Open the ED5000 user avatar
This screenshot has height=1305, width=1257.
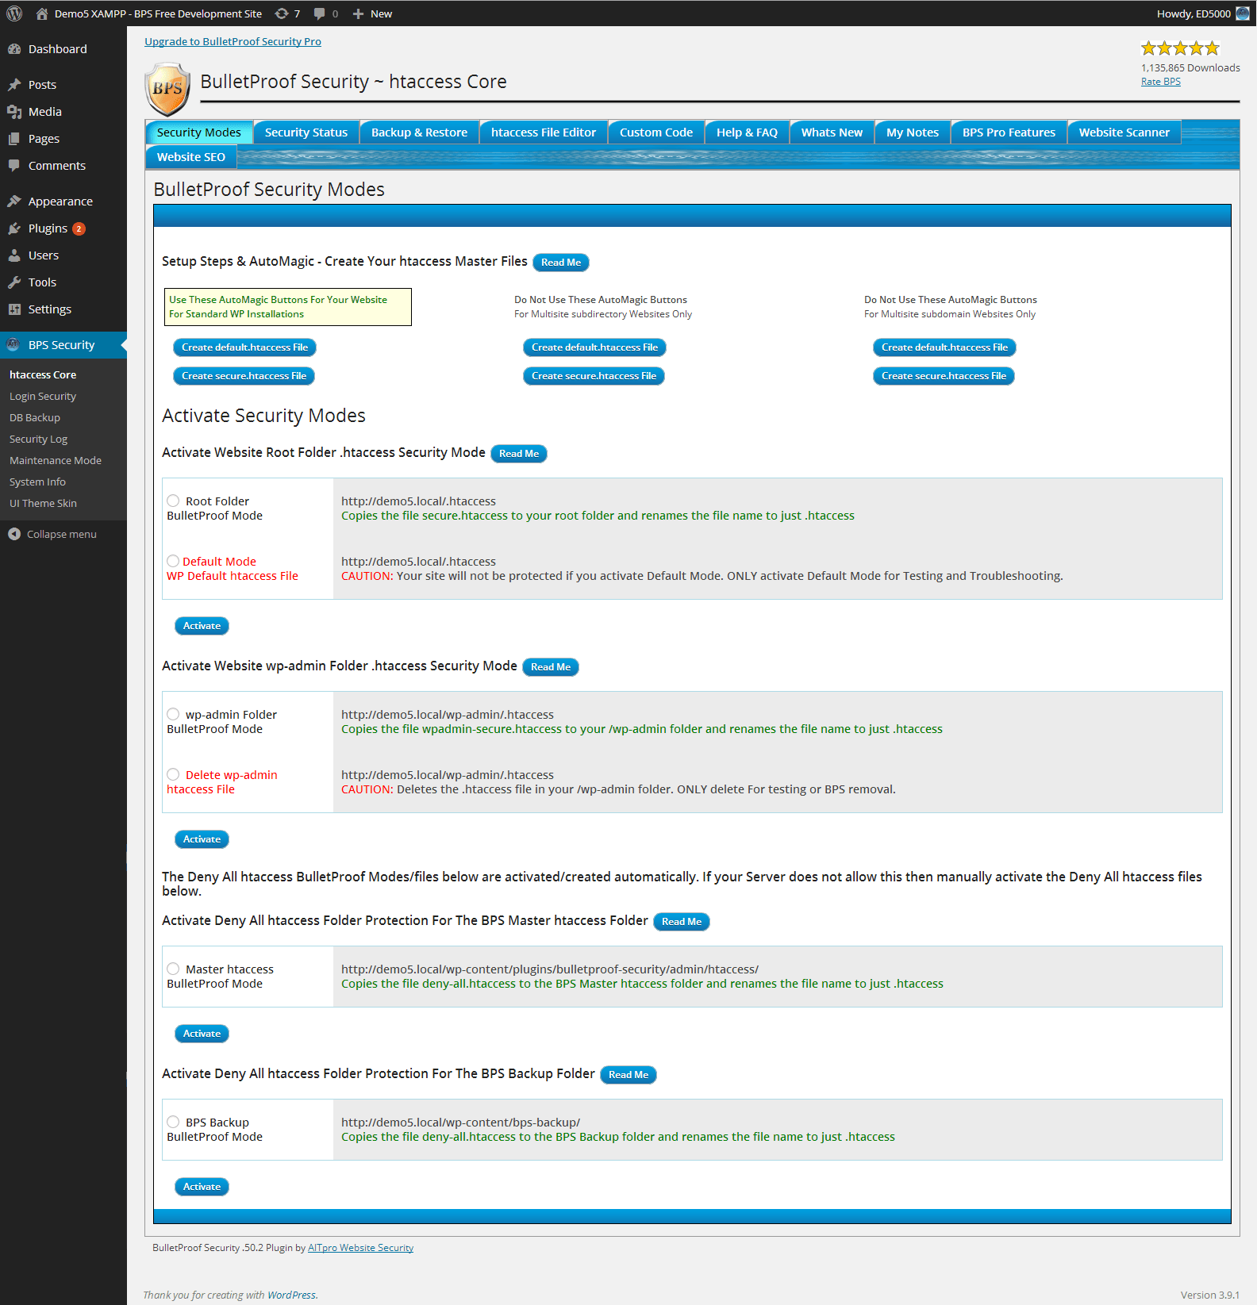click(1243, 13)
